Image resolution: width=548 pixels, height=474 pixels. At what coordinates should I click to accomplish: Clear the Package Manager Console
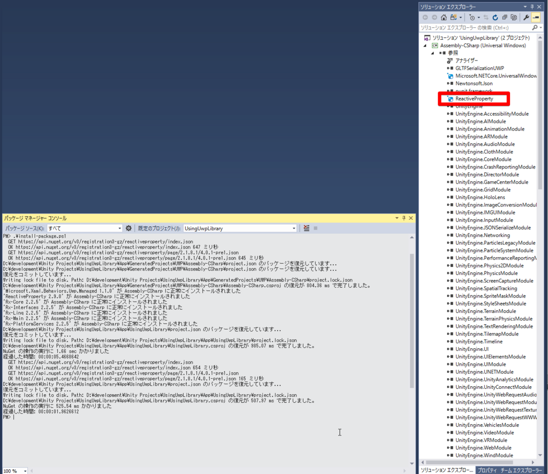[307, 228]
